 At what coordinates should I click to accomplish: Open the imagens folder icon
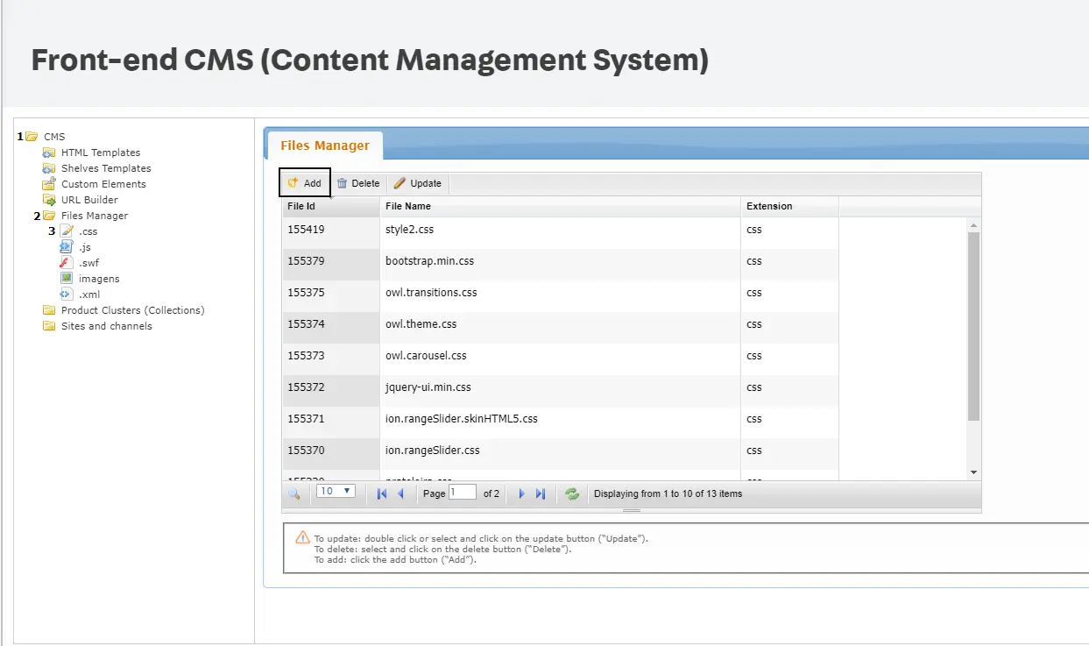[67, 279]
